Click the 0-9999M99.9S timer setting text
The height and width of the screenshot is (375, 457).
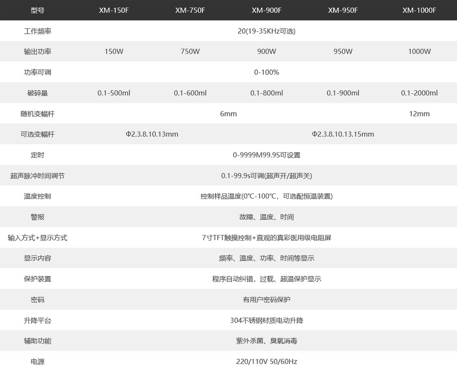[266, 155]
